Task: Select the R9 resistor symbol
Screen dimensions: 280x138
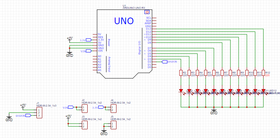Action: [x=239, y=73]
